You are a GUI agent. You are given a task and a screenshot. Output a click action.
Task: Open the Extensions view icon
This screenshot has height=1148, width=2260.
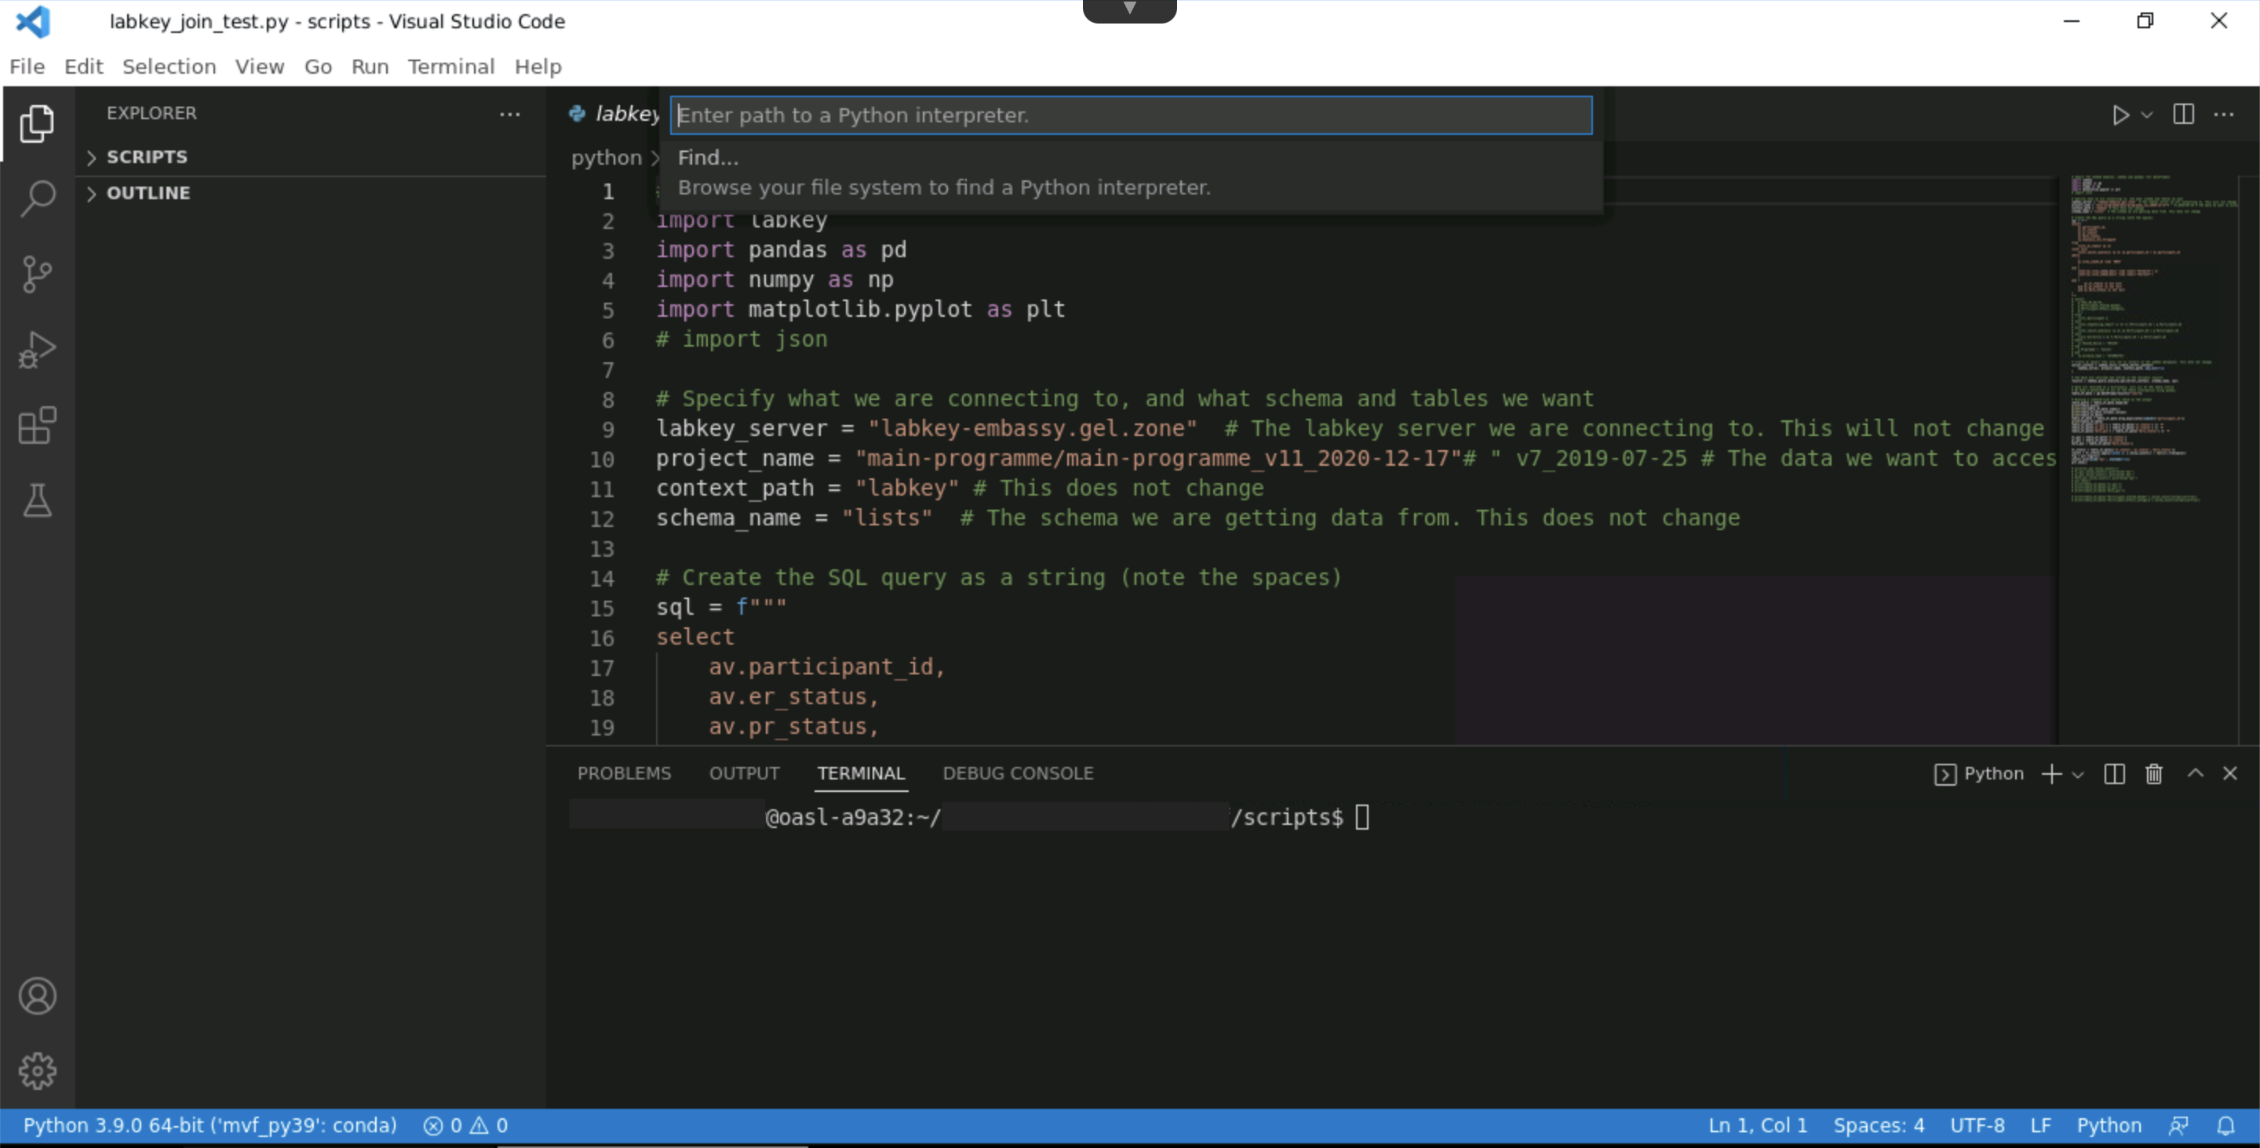coord(37,425)
